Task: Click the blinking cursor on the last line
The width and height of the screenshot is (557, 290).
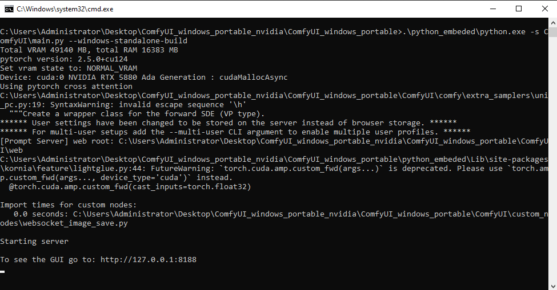Action: click(x=3, y=271)
